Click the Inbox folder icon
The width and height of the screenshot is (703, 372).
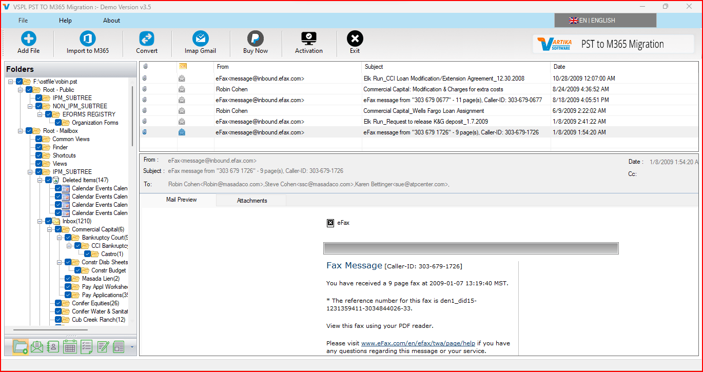[56, 221]
